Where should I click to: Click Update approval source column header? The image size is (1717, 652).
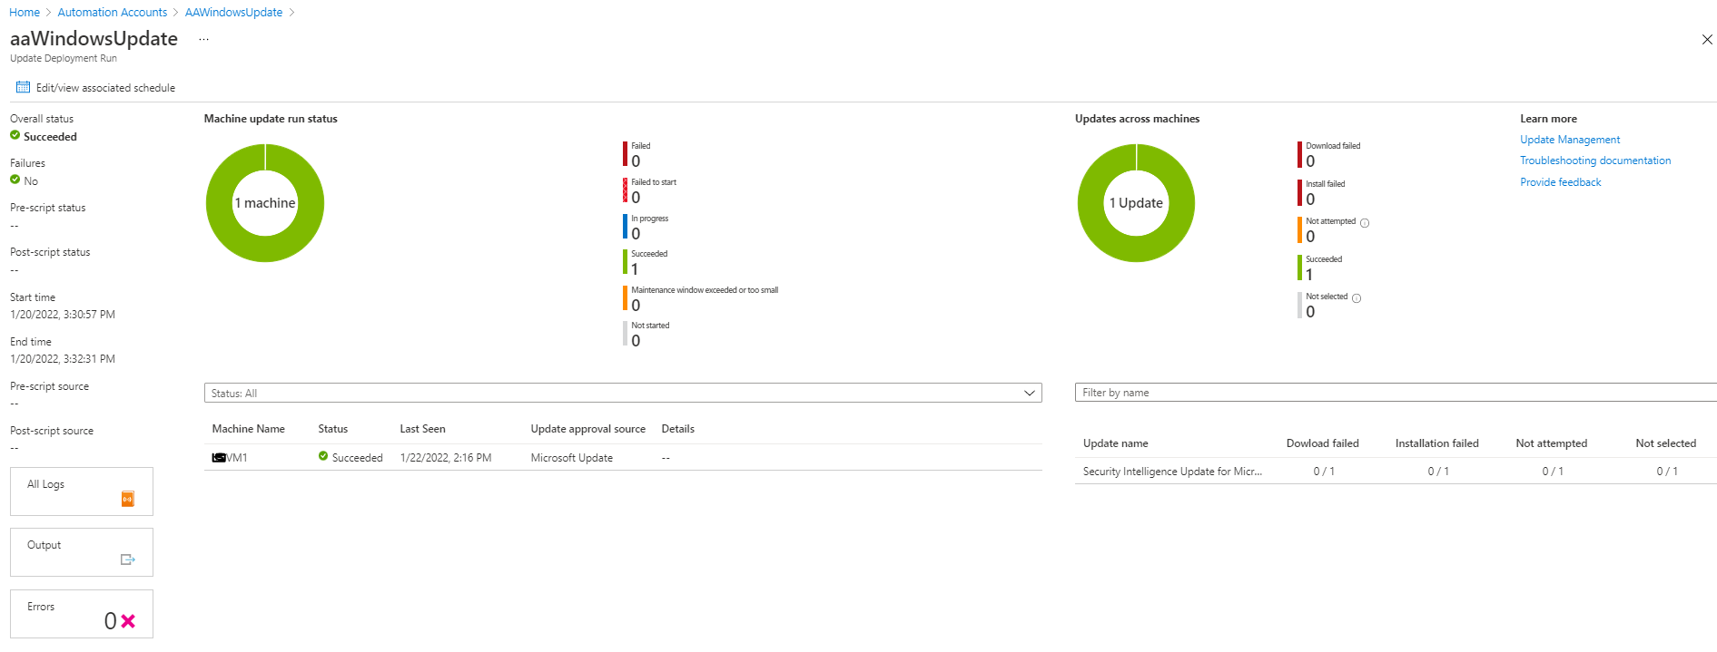click(x=588, y=429)
